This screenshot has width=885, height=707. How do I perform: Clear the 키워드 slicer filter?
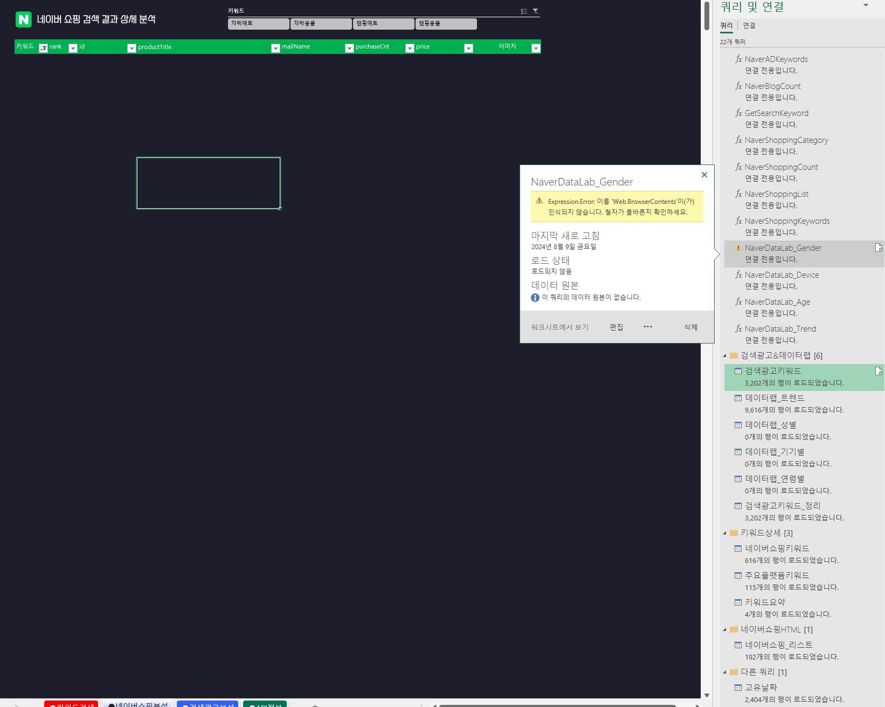tap(536, 11)
